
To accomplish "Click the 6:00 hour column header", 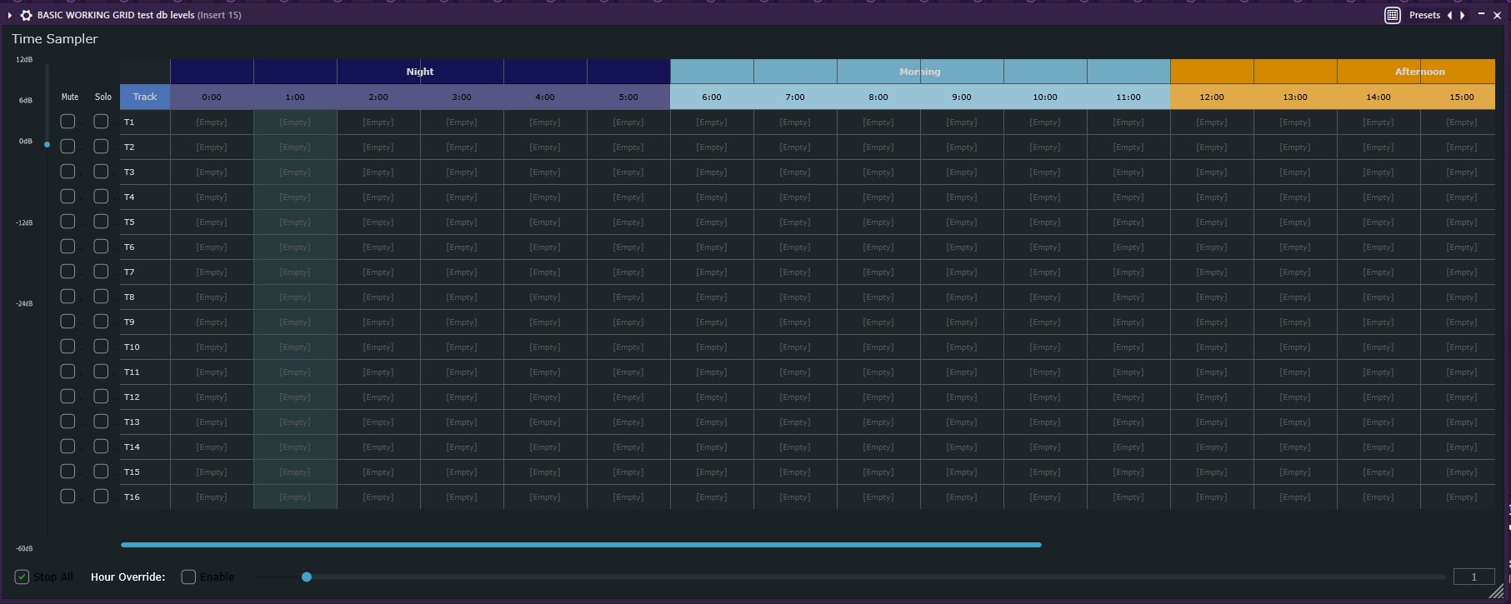I will pos(712,97).
